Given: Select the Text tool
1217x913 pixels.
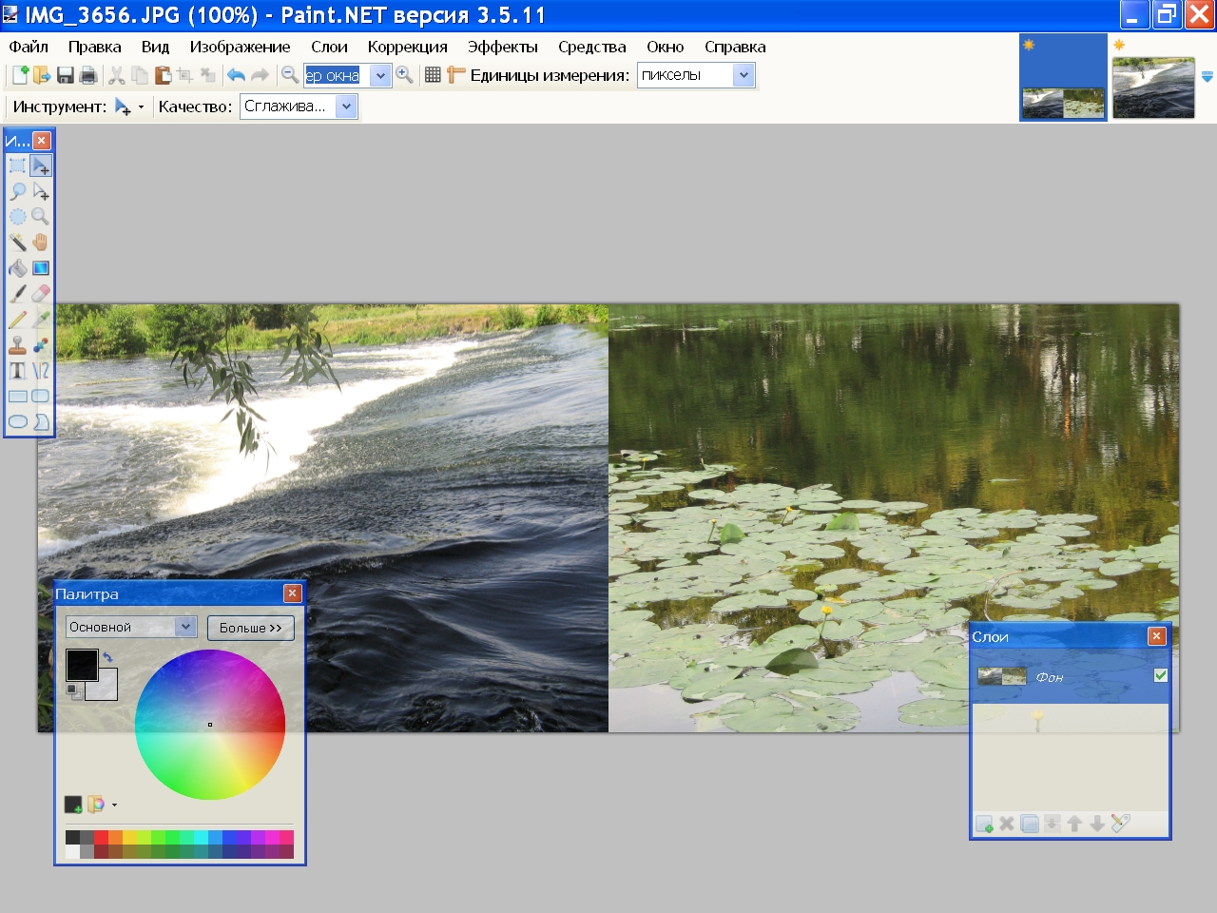Looking at the screenshot, I should point(17,371).
